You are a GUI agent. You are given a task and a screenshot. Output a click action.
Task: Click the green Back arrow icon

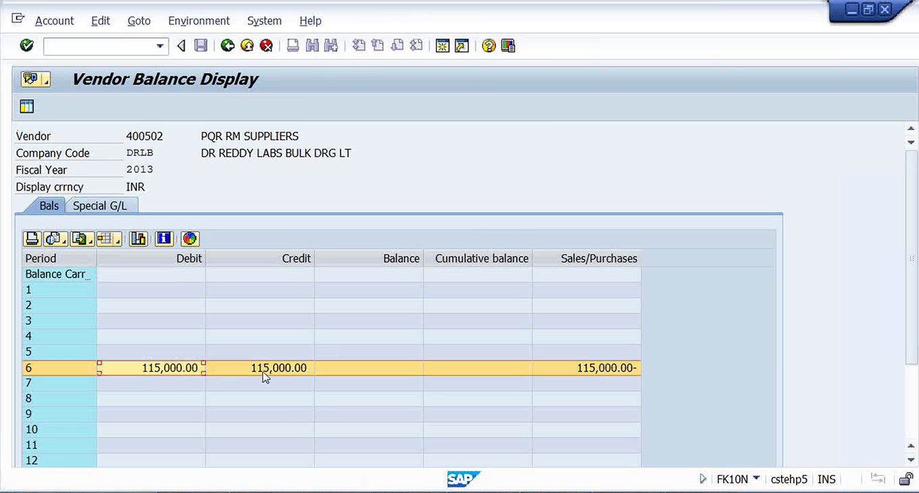coord(228,46)
